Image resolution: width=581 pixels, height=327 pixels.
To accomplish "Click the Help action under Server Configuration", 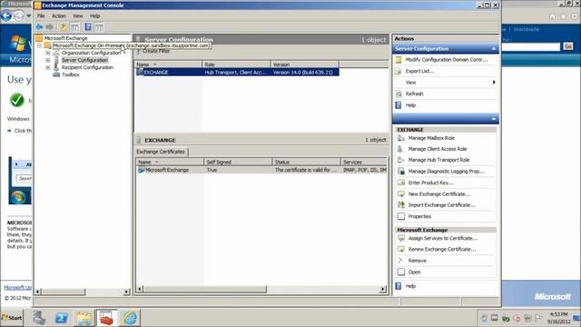I will 410,105.
